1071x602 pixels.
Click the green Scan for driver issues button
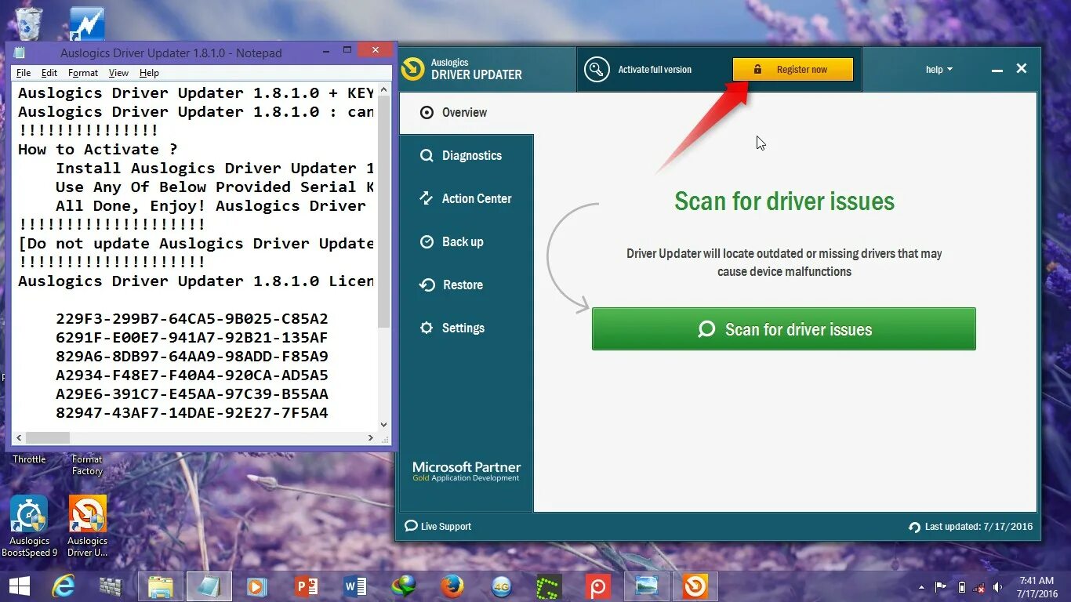[784, 329]
